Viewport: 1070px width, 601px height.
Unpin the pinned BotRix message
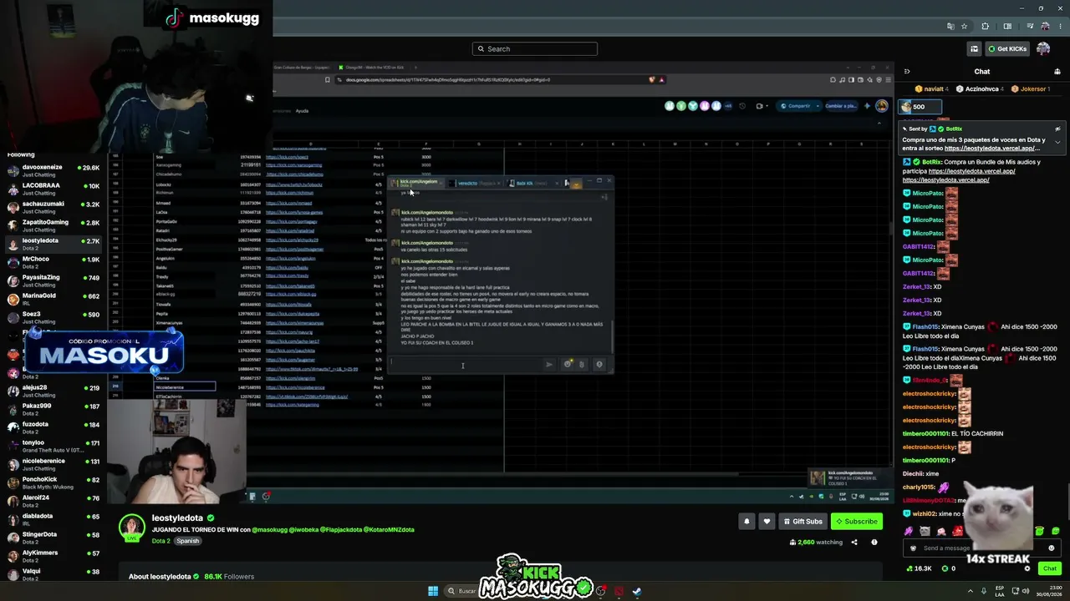pyautogui.click(x=1057, y=129)
